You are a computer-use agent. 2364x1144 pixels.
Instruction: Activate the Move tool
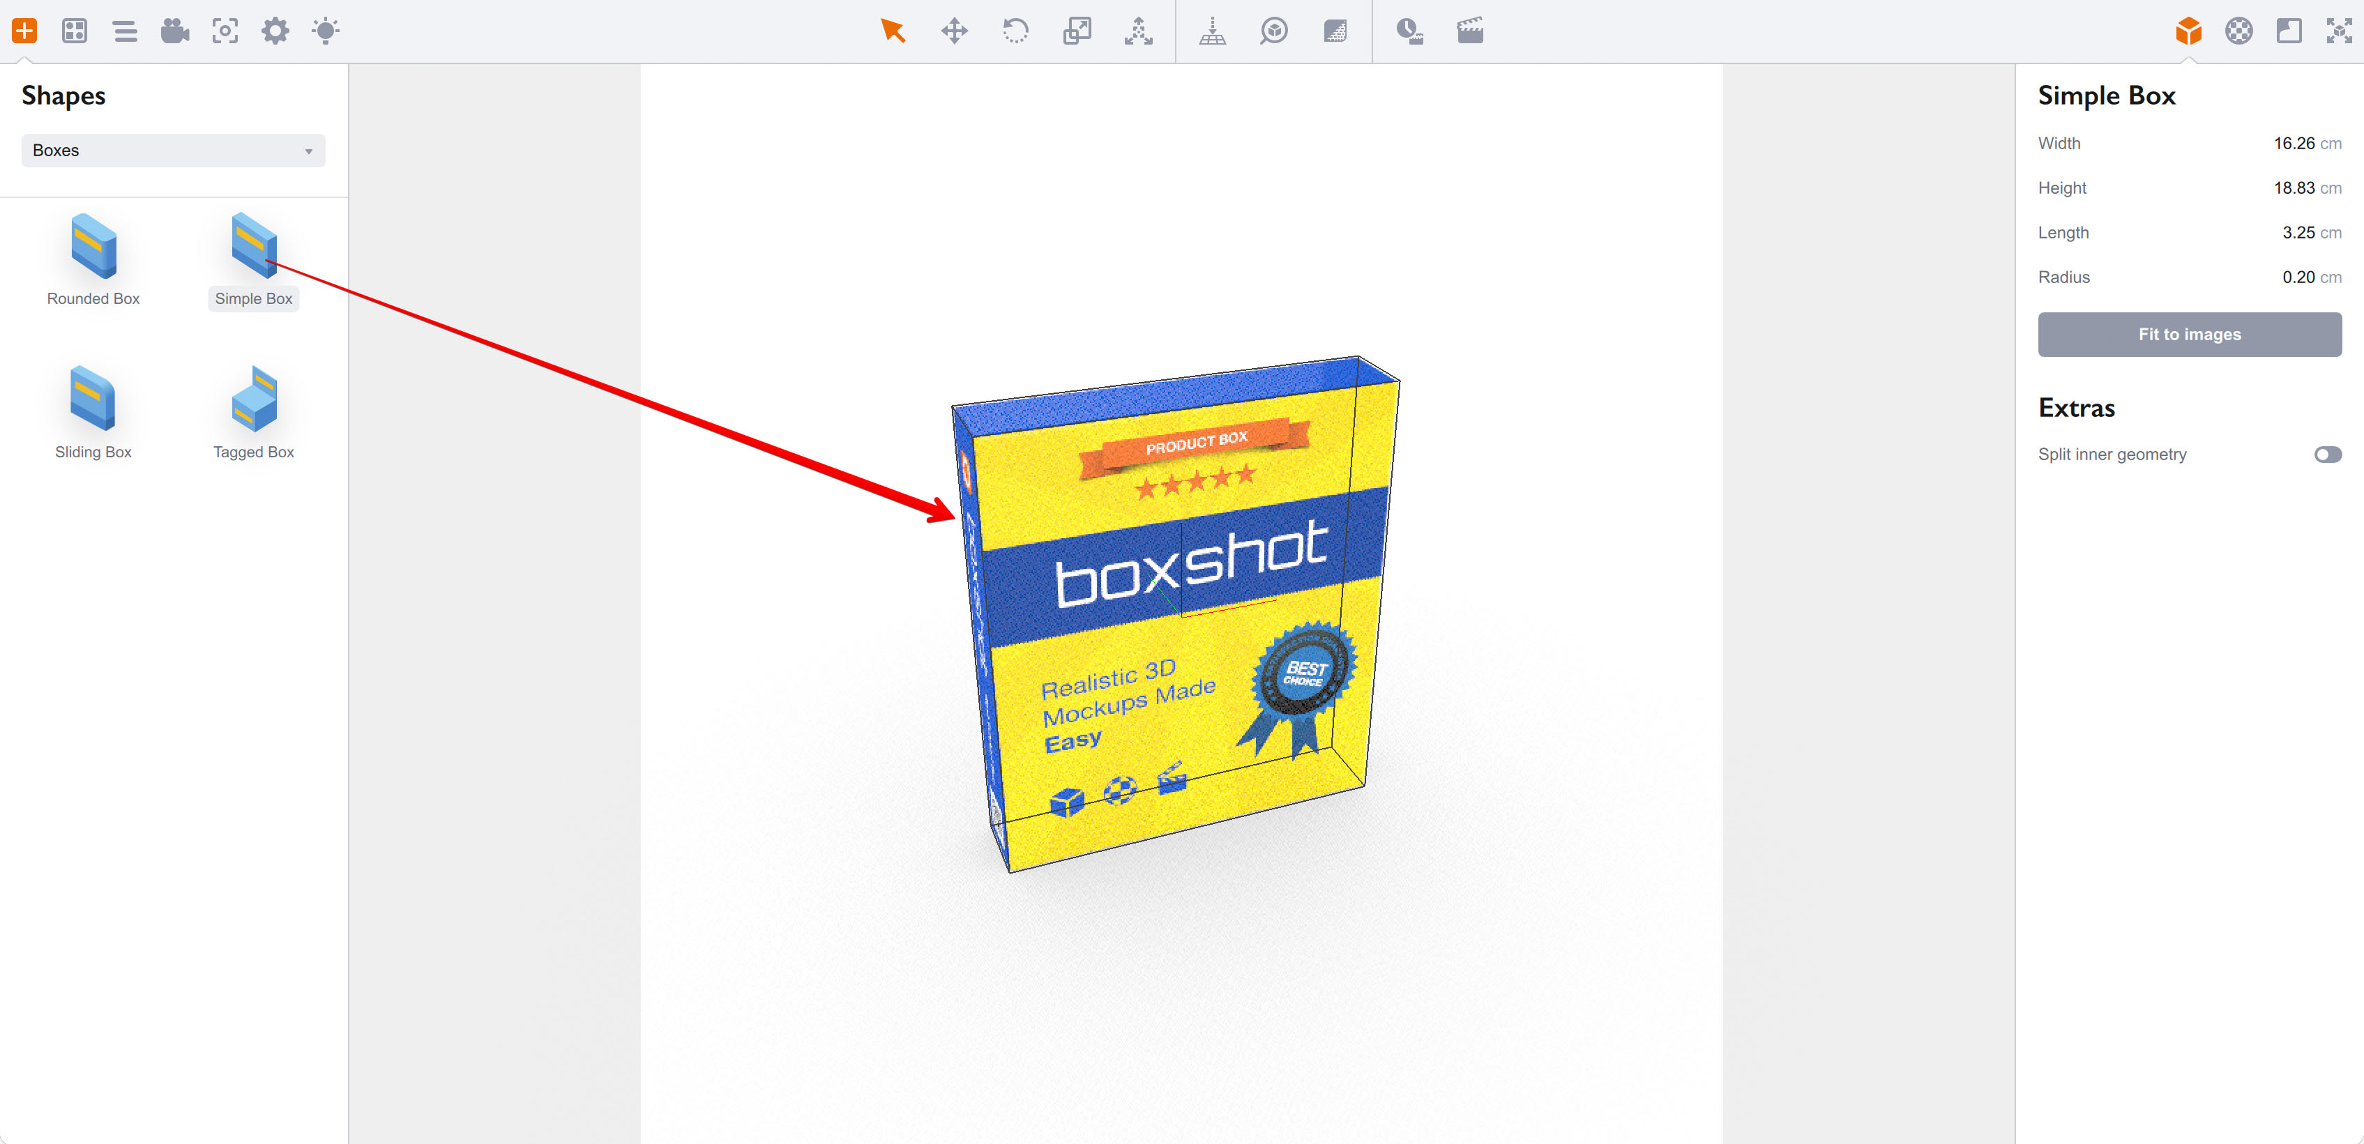tap(955, 31)
